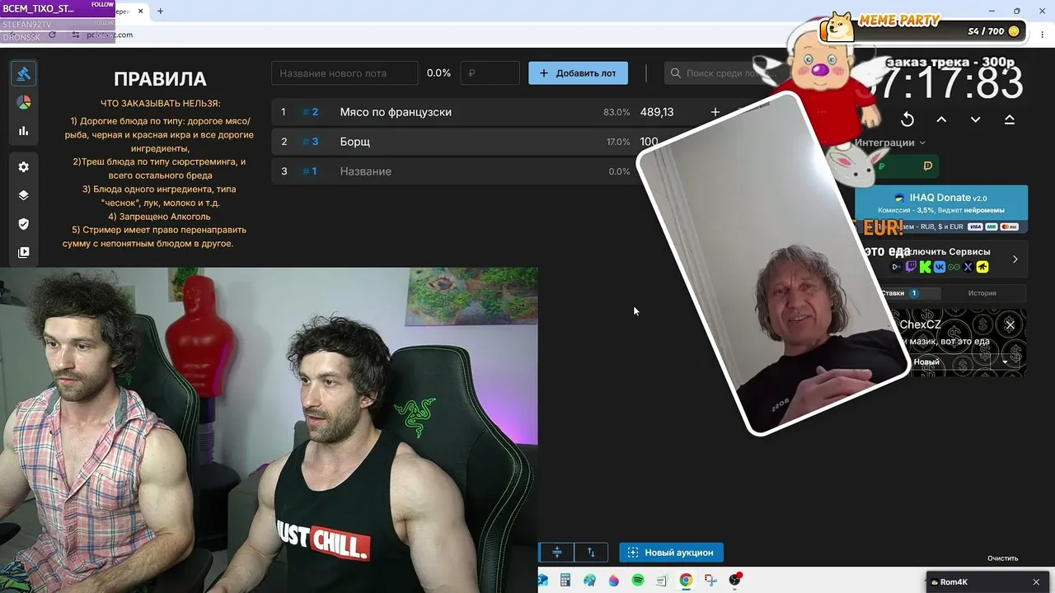Click the ruble amount input field

tap(490, 73)
